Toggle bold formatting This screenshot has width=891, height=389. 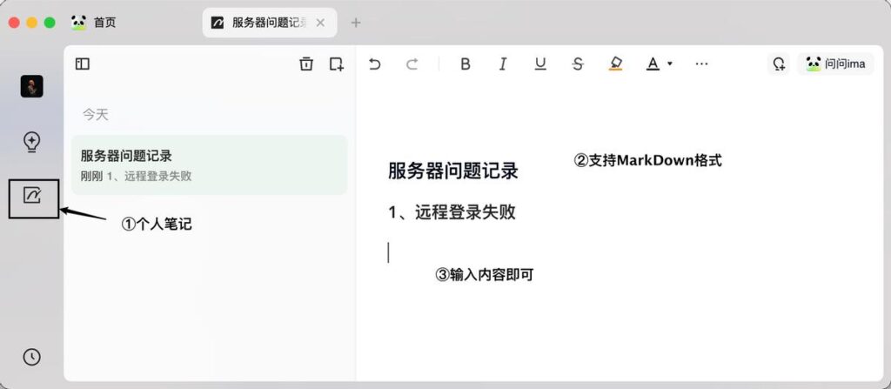[x=465, y=64]
